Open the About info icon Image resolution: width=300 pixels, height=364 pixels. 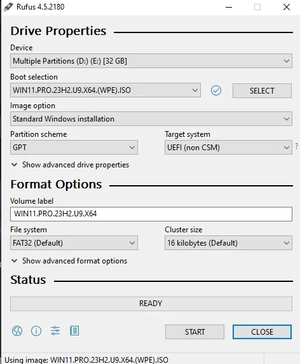coord(36,331)
